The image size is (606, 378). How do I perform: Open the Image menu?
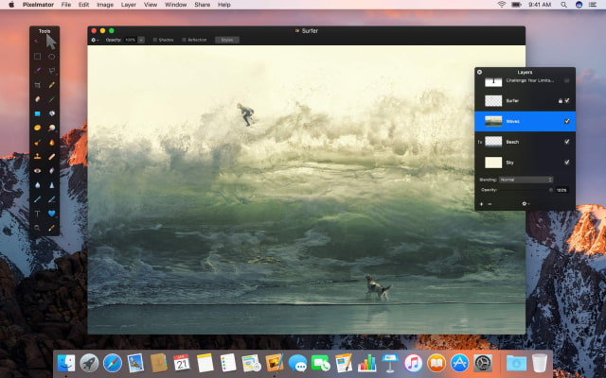click(105, 5)
